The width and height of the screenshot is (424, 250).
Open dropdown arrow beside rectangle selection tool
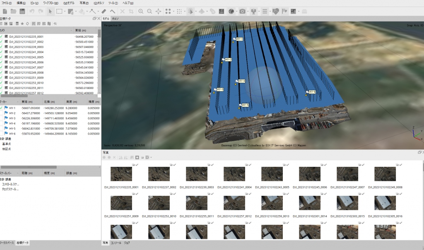pos(65,11)
